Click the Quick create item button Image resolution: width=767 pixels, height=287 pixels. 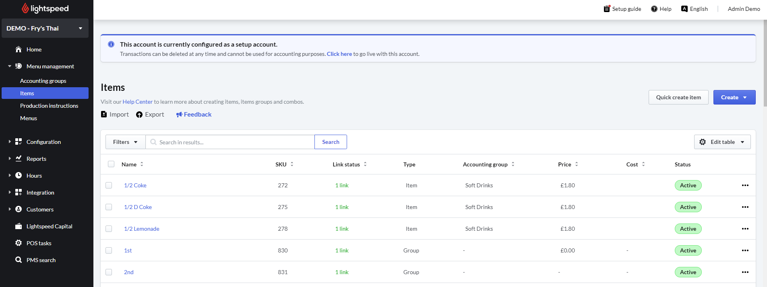pos(678,97)
